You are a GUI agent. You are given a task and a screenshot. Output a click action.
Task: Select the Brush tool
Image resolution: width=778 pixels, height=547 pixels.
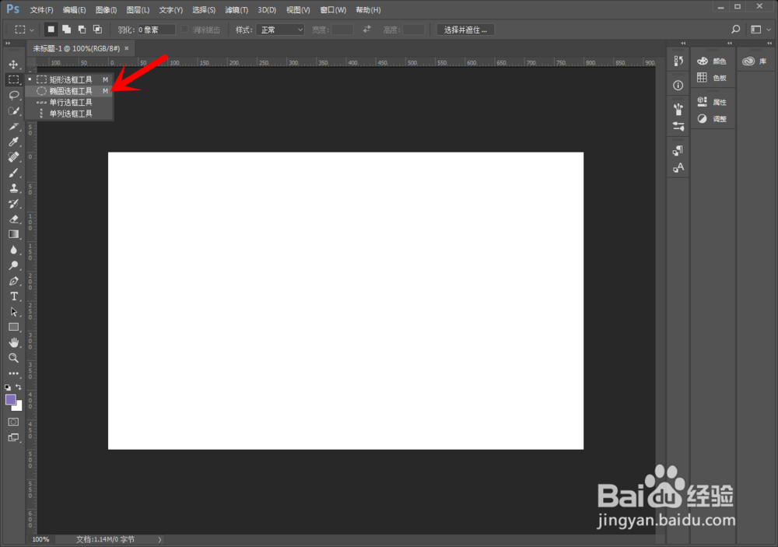pos(13,172)
